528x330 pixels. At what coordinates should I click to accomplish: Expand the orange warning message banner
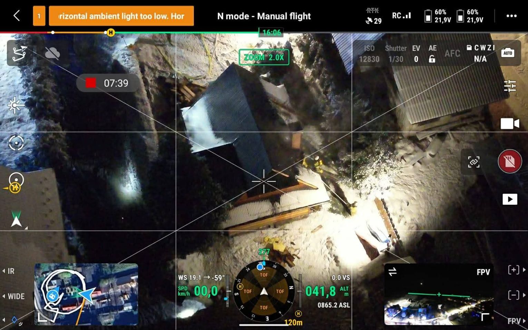121,16
